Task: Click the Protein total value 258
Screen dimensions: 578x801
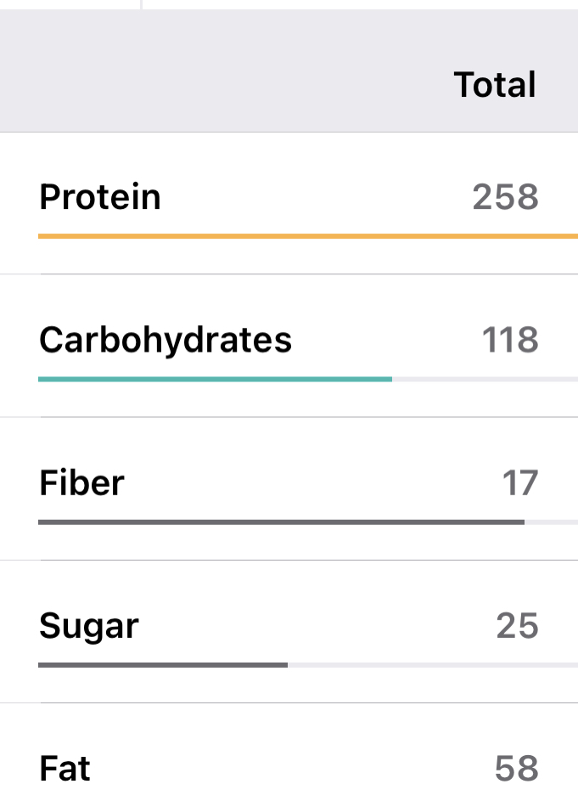Action: tap(505, 197)
